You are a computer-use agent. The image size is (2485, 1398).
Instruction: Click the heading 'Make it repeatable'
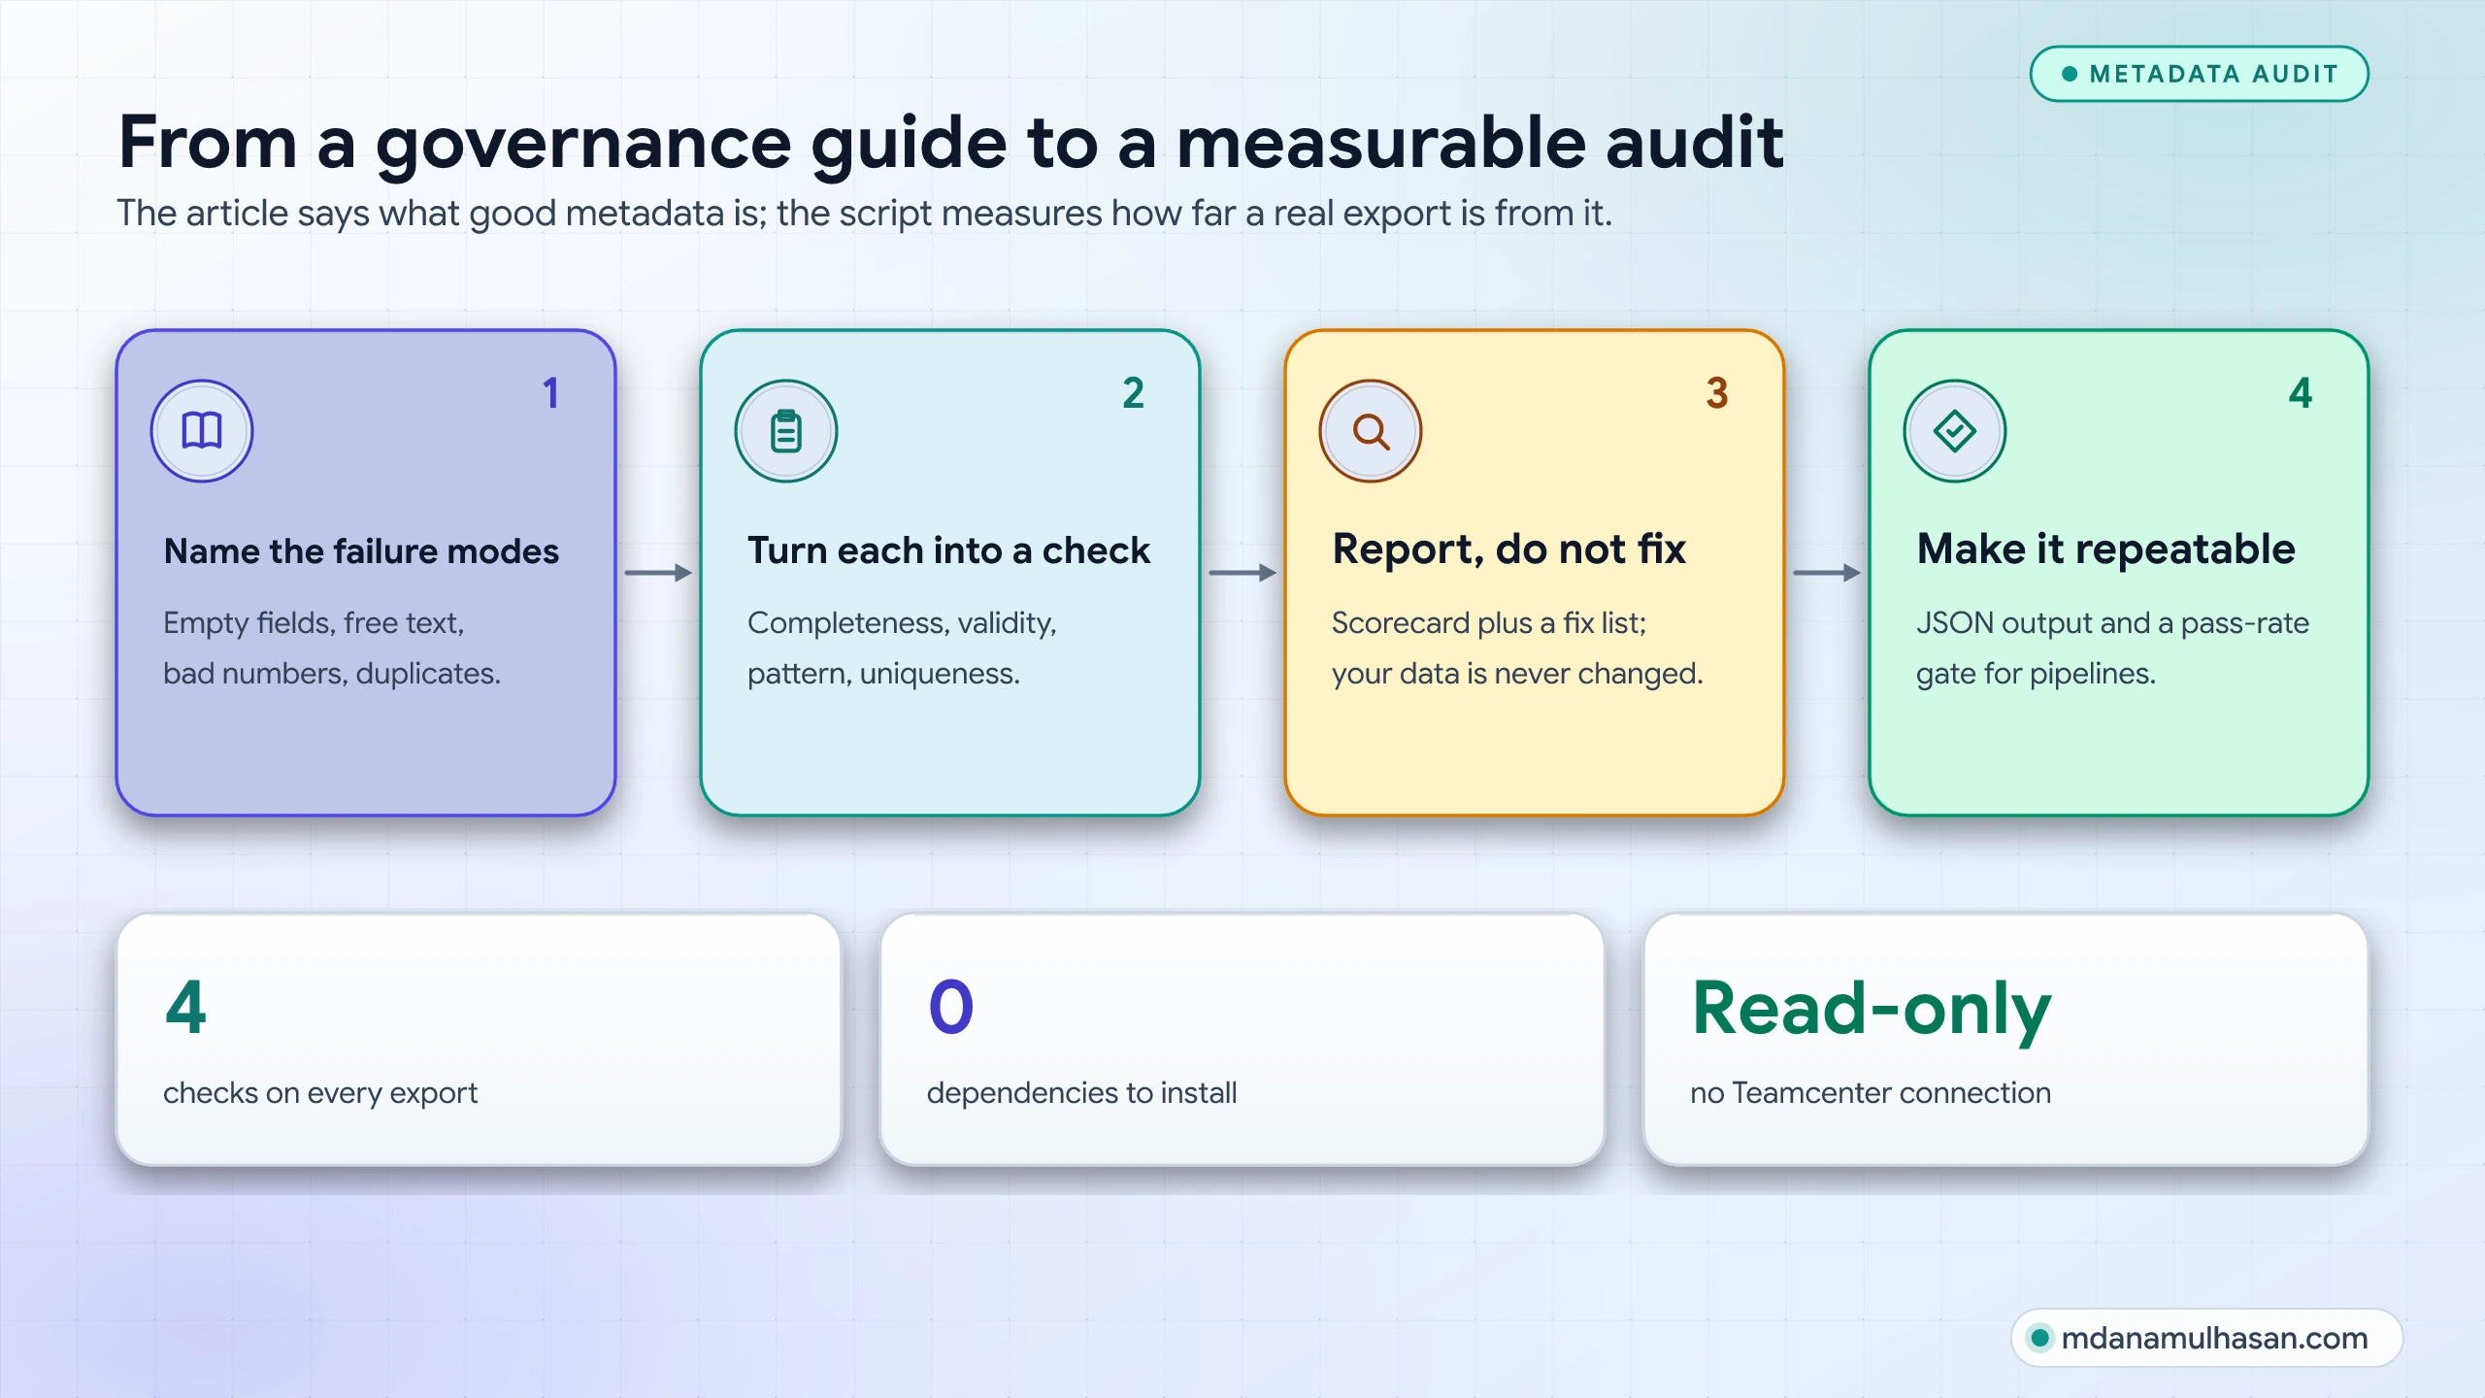click(2105, 549)
